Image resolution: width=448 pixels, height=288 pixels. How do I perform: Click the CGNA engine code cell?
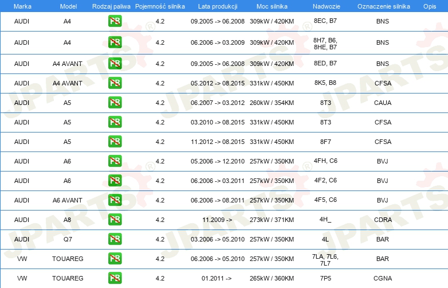[383, 278]
